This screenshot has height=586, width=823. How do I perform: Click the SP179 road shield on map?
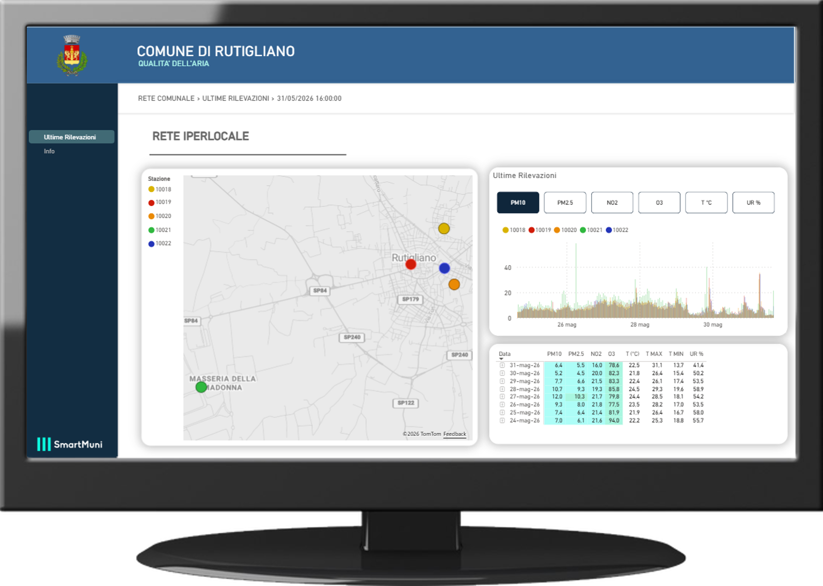coord(410,299)
